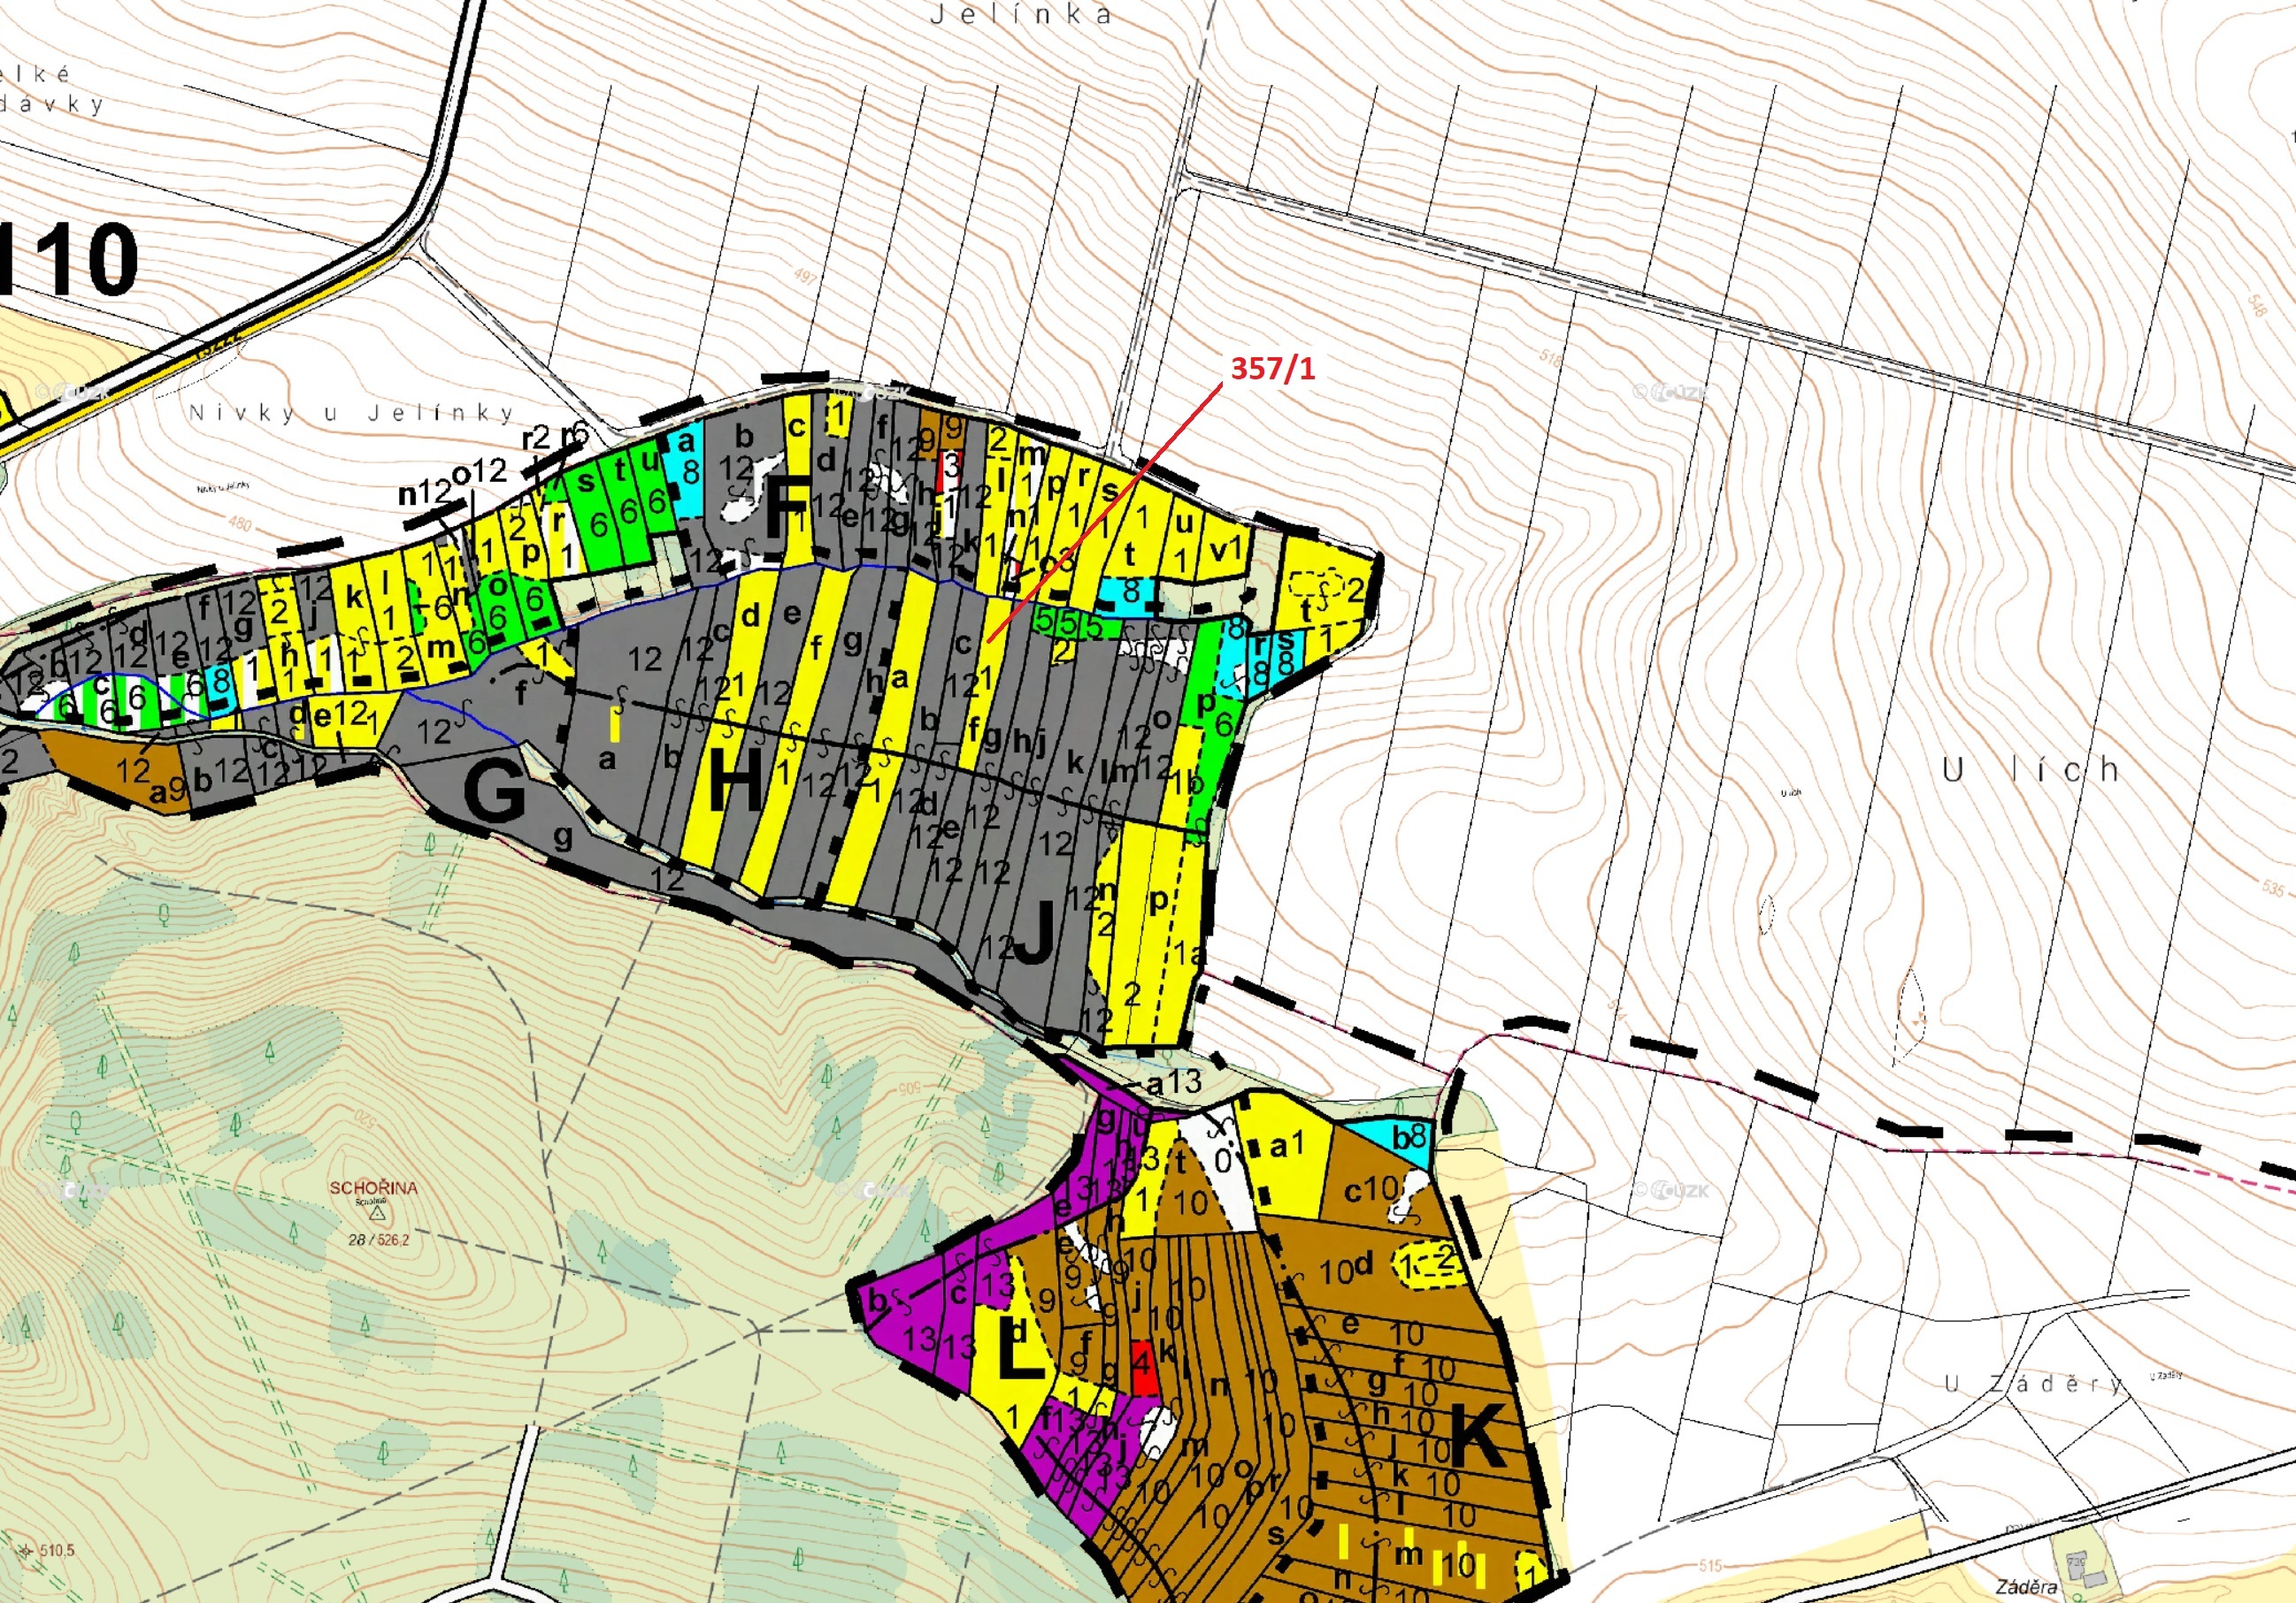Click the large letter H section label
Screen dimensions: 2296x1603
[x=735, y=781]
